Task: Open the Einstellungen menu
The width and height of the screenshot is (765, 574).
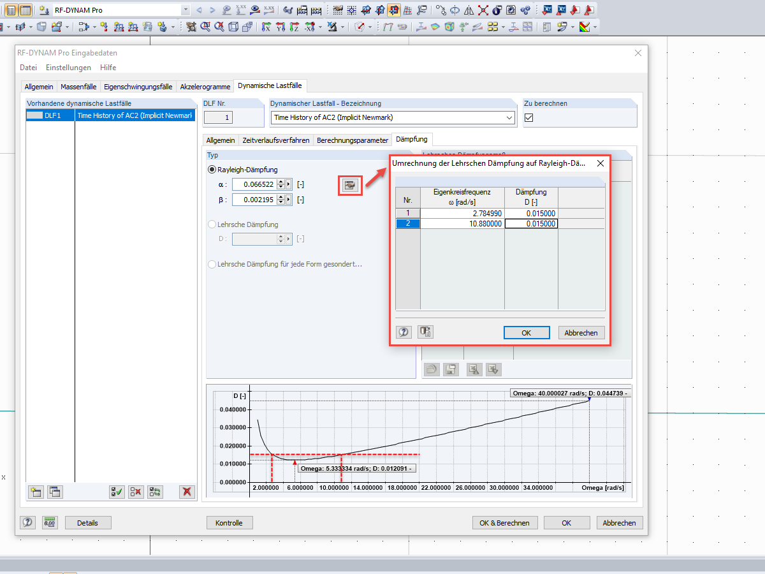Action: tap(68, 68)
